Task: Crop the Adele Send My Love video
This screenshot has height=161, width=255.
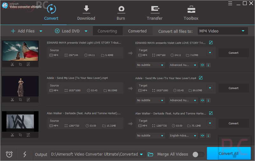Action: pos(20,100)
